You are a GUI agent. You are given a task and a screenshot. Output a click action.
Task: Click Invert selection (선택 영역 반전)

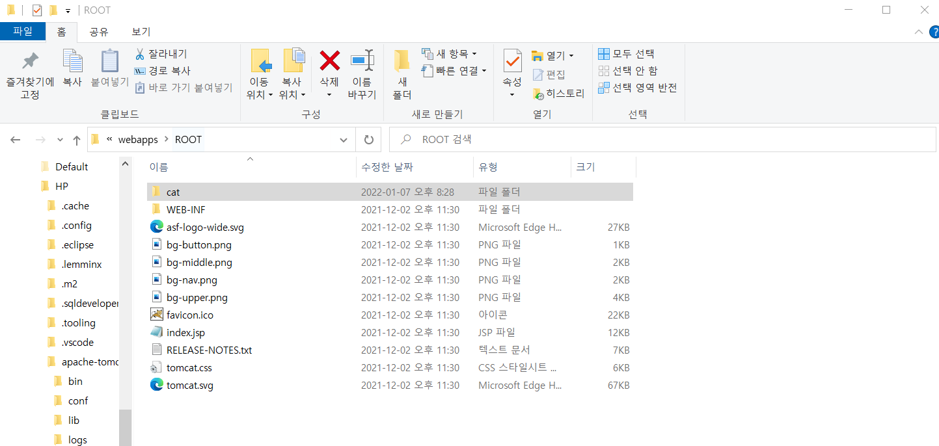638,88
